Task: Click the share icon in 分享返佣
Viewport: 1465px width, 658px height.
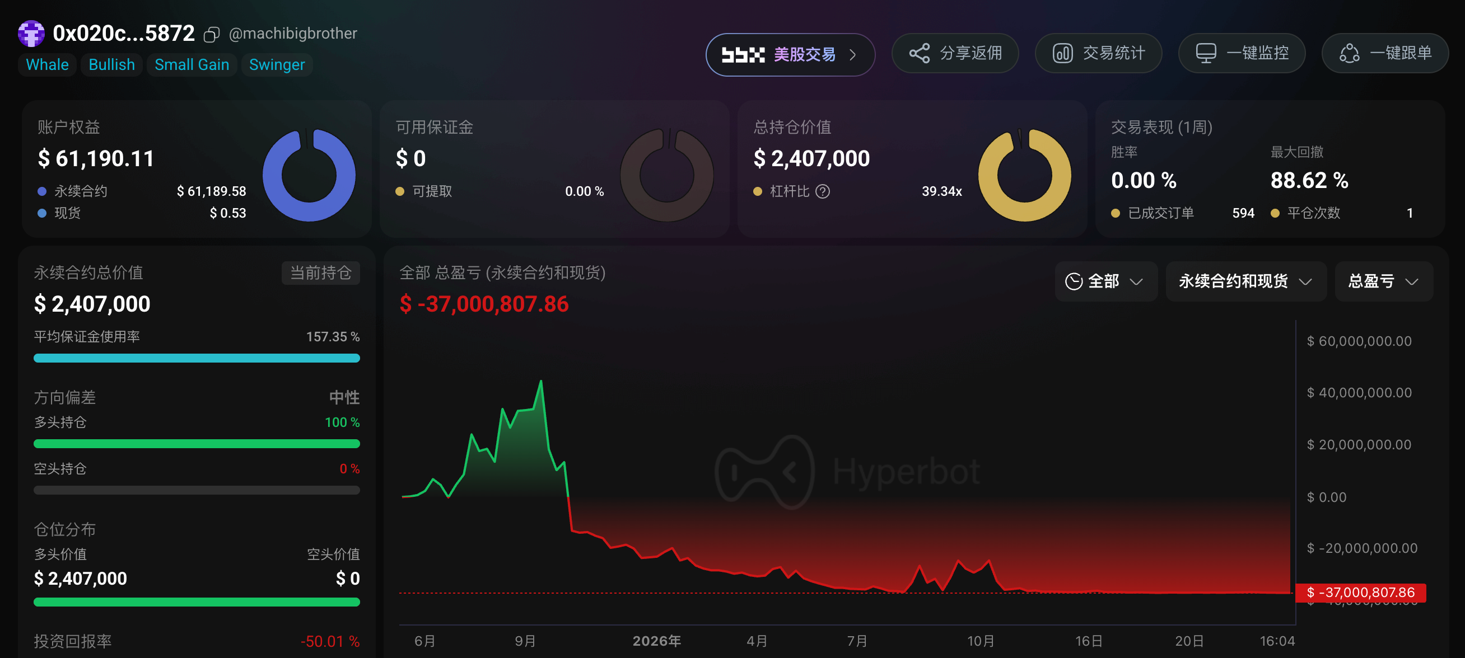Action: (x=919, y=53)
